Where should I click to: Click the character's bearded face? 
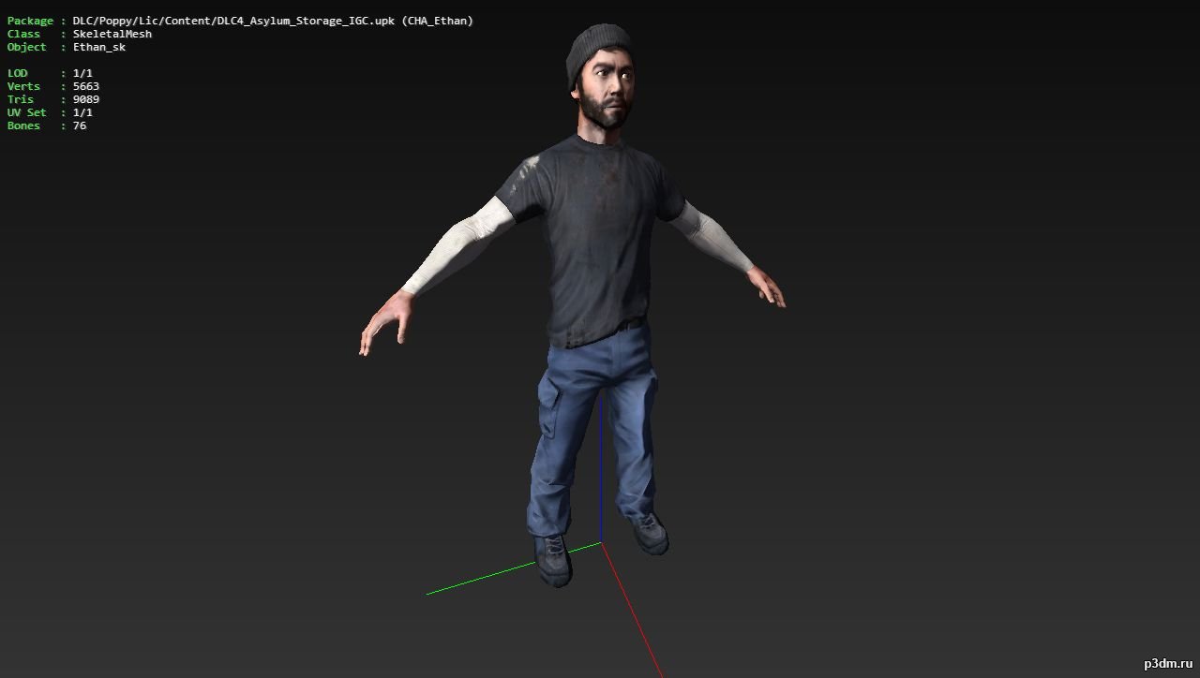pyautogui.click(x=607, y=98)
